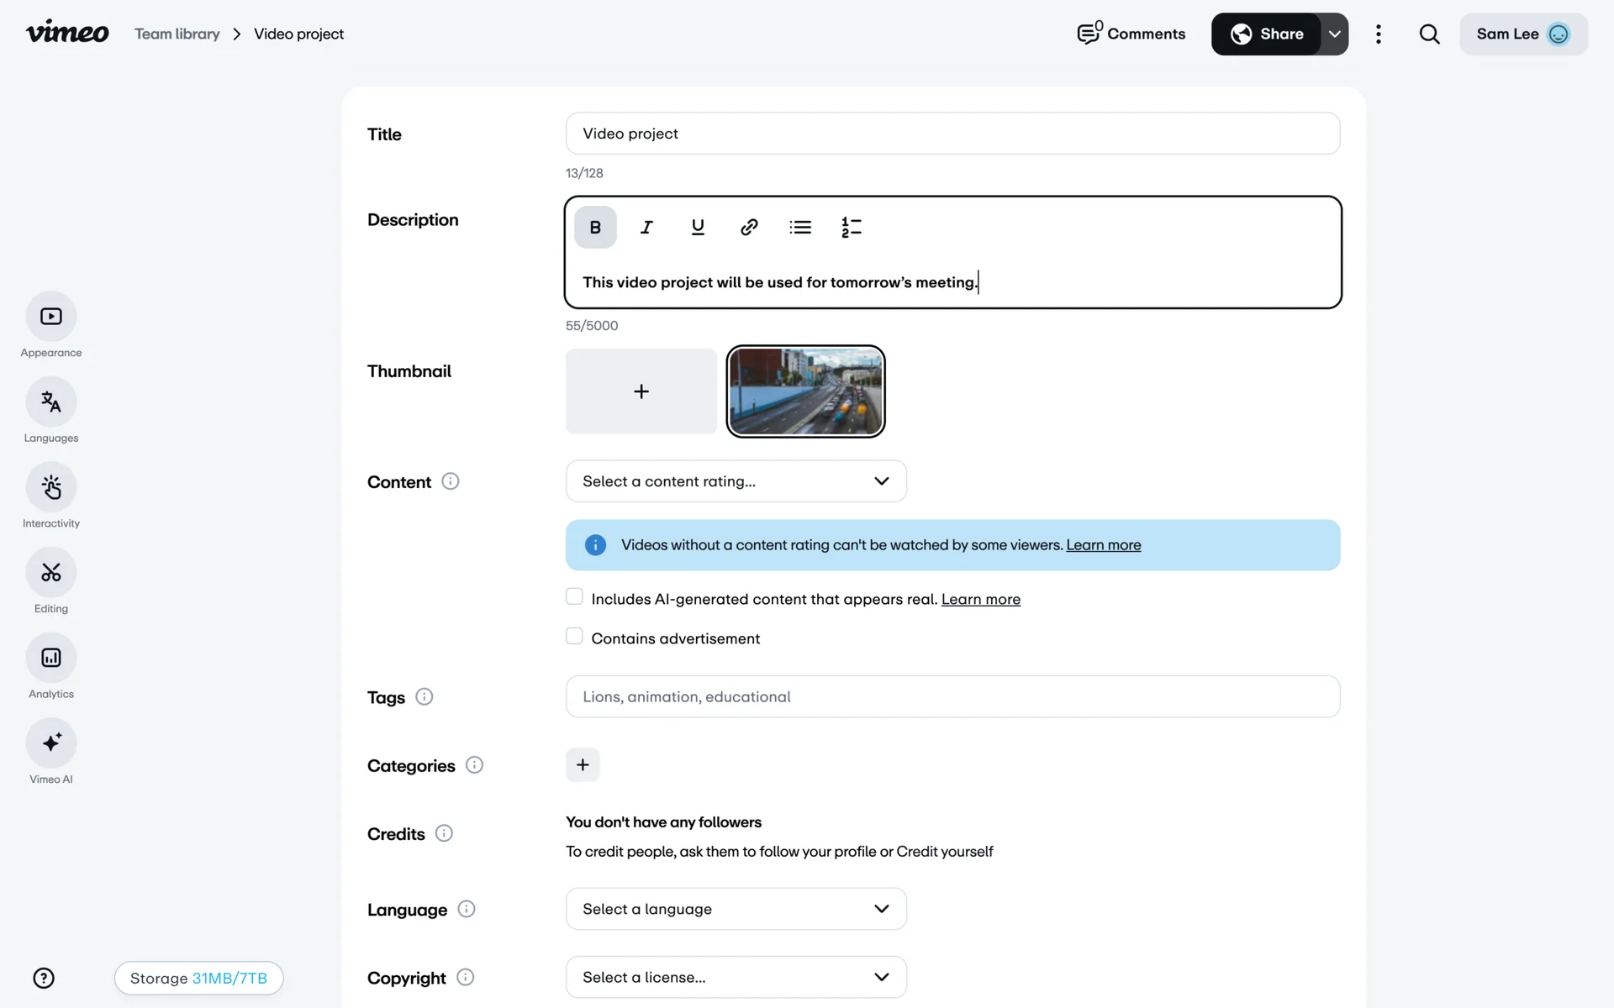Open the Interactivity sidebar panel
This screenshot has width=1614, height=1008.
click(51, 487)
